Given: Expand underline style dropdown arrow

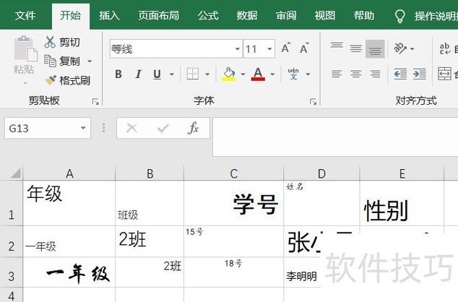Looking at the screenshot, I should 172,74.
